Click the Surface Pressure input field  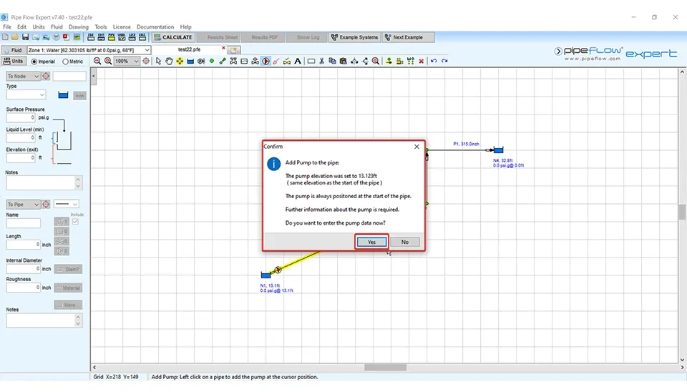click(x=21, y=117)
